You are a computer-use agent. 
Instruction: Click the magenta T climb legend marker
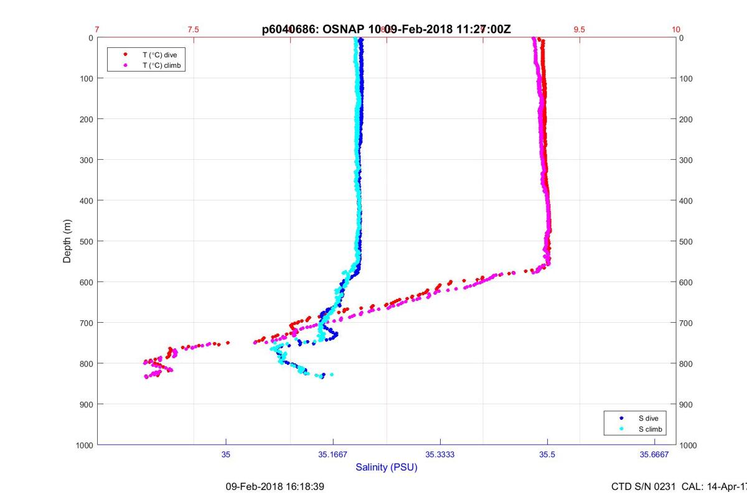[x=126, y=65]
